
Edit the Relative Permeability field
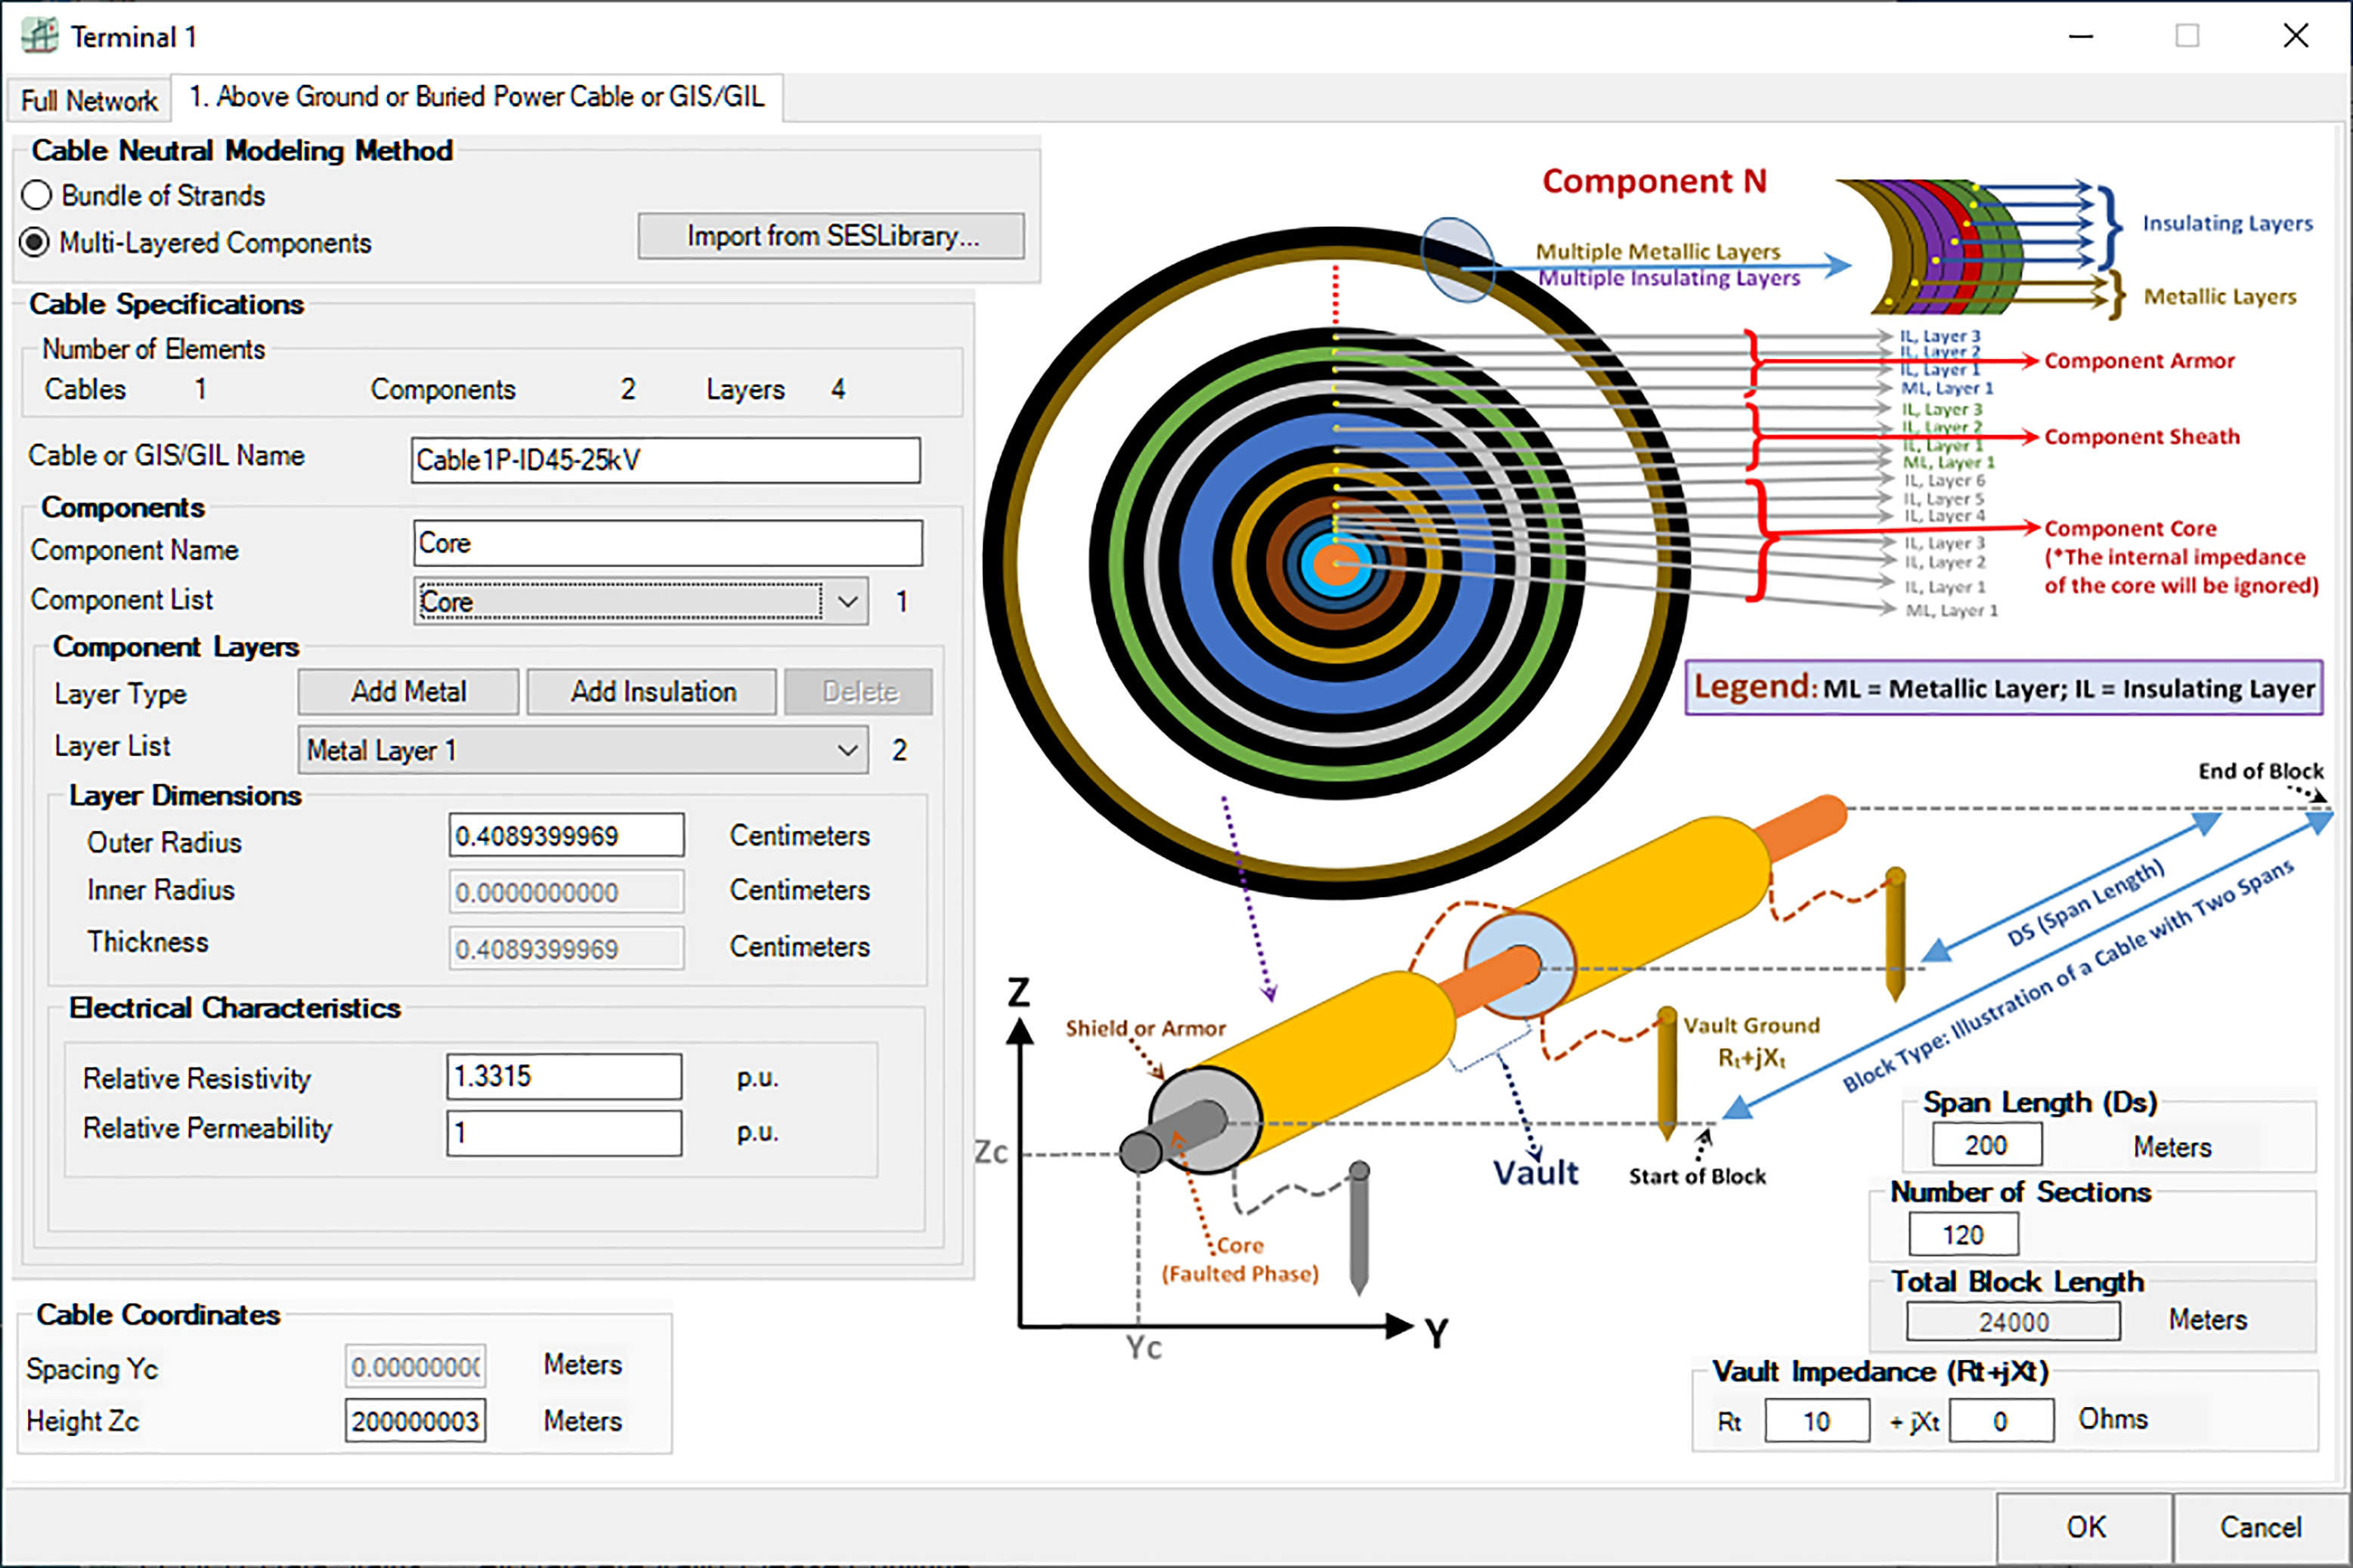[x=564, y=1133]
